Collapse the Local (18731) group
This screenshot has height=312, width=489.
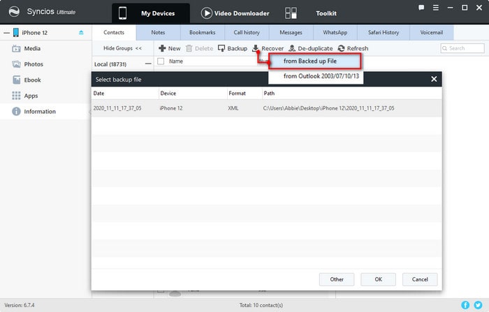click(x=148, y=64)
